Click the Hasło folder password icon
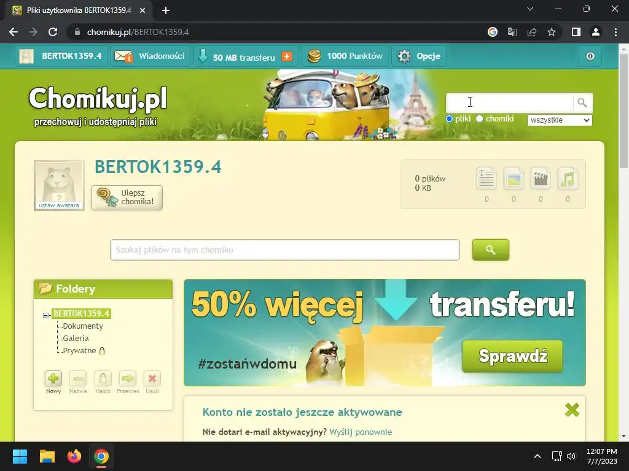This screenshot has width=629, height=471. 103,378
